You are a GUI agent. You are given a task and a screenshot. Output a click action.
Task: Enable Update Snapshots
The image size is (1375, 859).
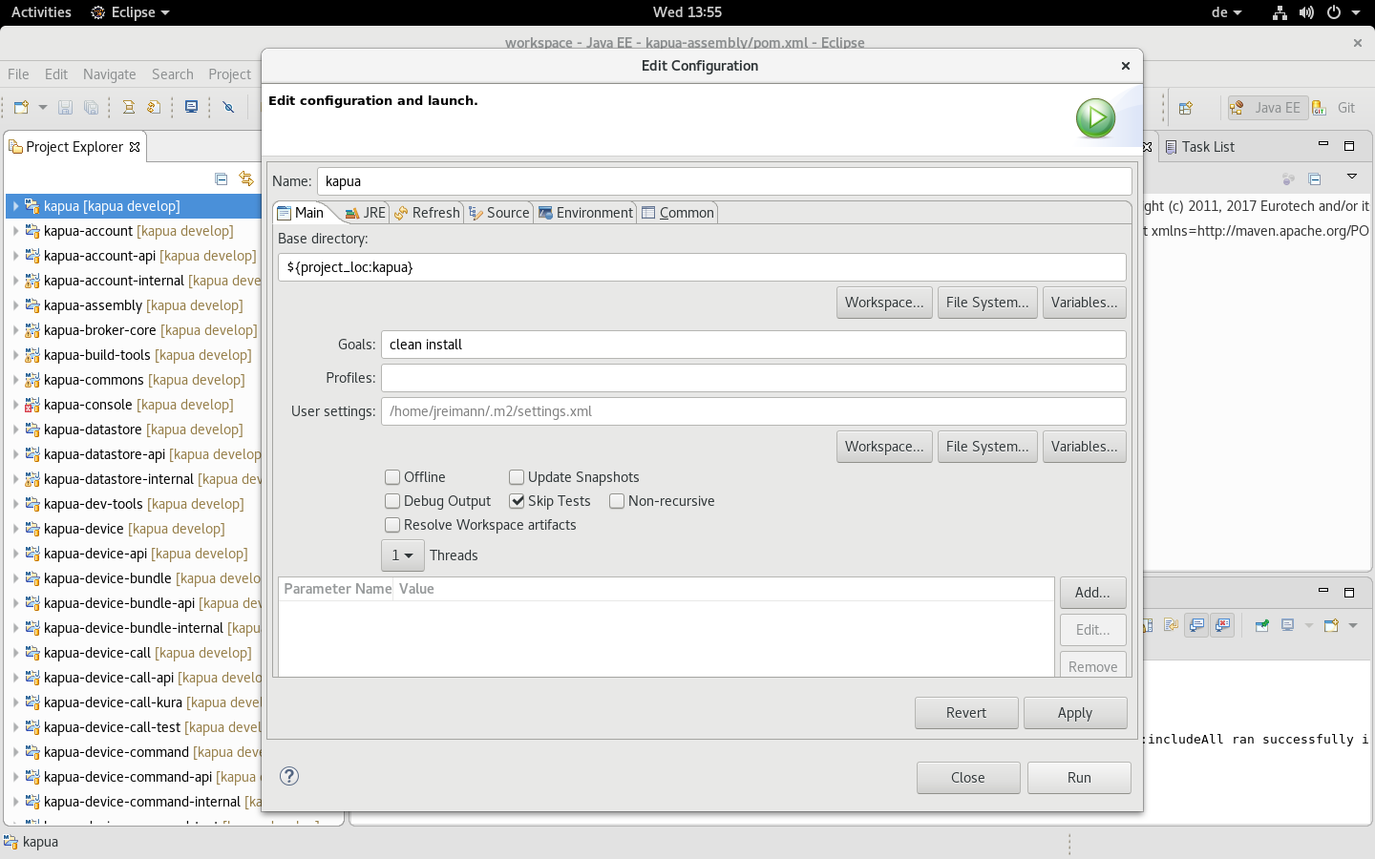point(517,476)
